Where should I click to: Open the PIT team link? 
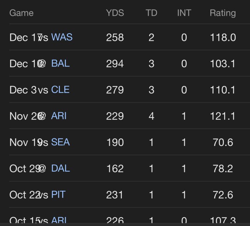59,195
